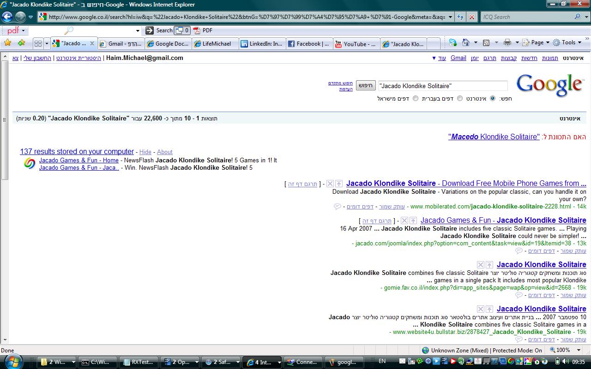
Task: Click the EN language indicator on taskbar
Action: click(382, 362)
